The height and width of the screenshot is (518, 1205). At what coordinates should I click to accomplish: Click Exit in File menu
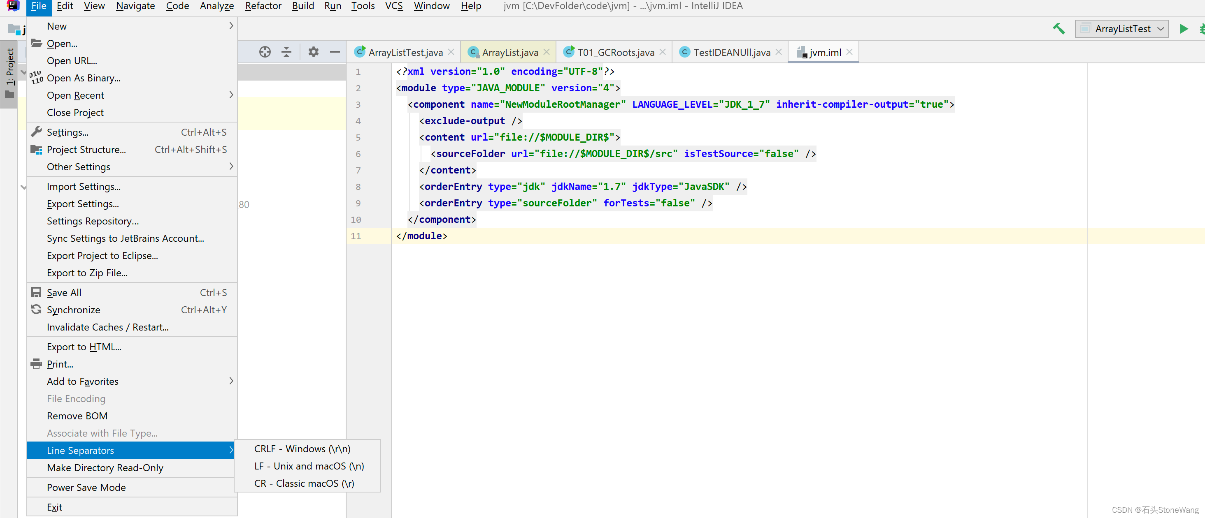(132, 507)
